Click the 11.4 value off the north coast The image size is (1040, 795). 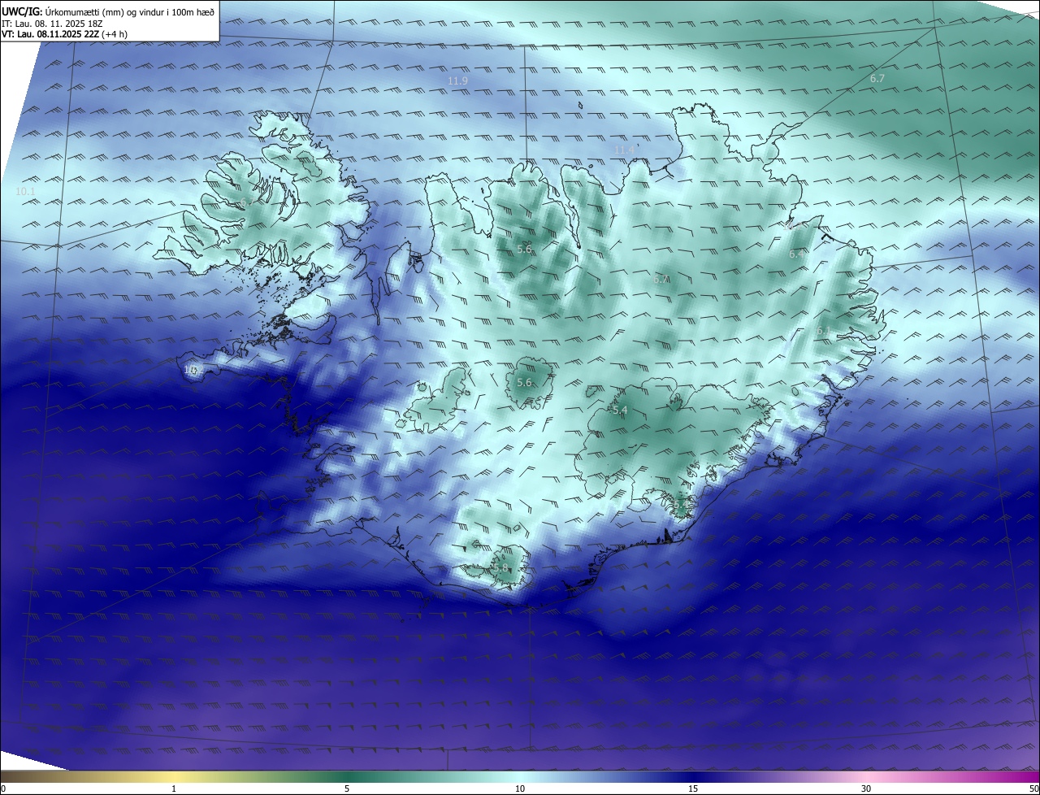tap(624, 150)
